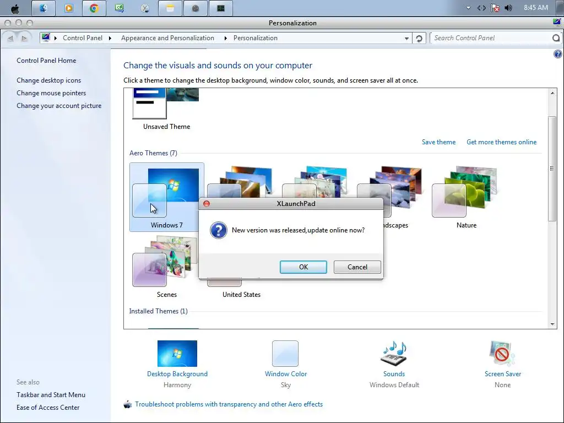Screen dimensions: 564x423
Task: Open the dark sphere taskbar icon
Action: tap(196, 8)
